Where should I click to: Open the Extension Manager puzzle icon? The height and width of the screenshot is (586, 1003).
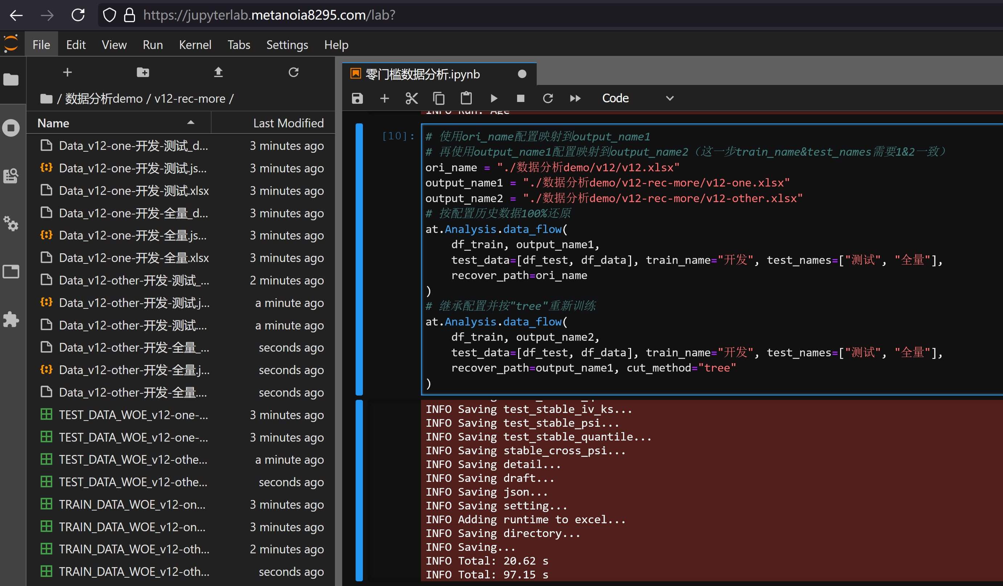[11, 320]
